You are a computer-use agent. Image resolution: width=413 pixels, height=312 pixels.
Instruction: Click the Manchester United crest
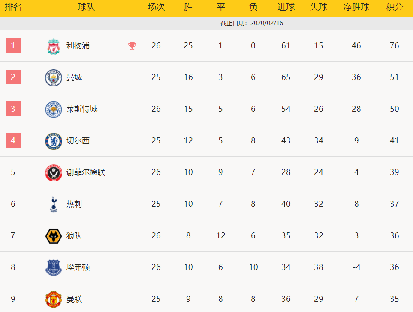pyautogui.click(x=54, y=300)
